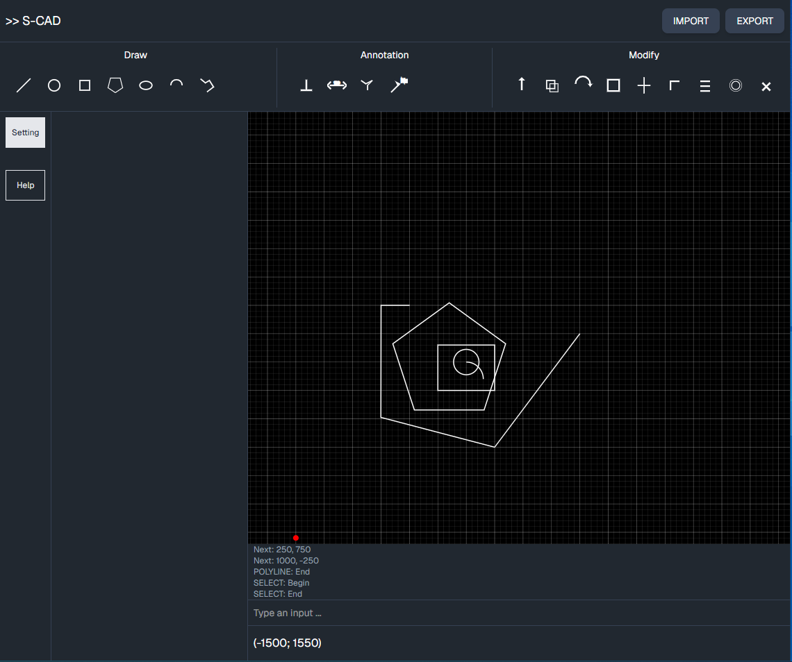
Task: Click the Annotation section label
Action: pyautogui.click(x=384, y=55)
